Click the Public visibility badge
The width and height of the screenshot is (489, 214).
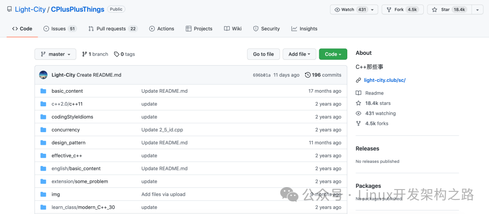116,10
